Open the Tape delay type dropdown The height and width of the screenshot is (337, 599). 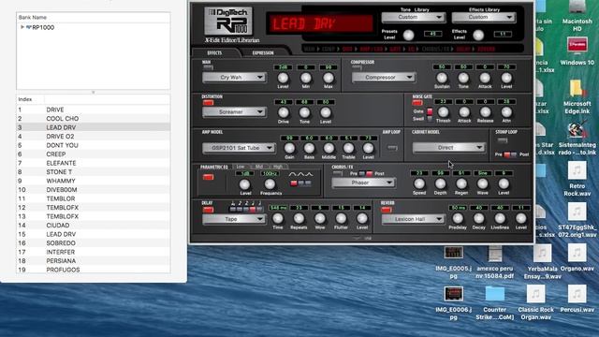click(234, 219)
